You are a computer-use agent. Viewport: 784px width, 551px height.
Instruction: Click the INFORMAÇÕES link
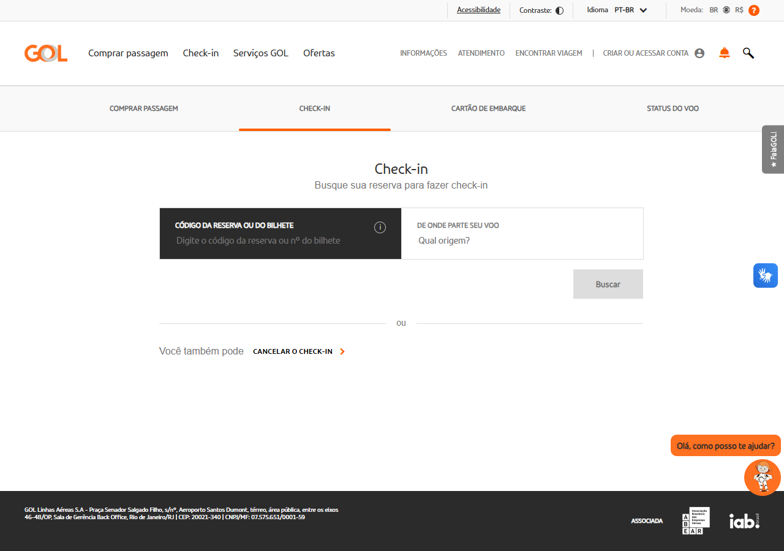424,53
